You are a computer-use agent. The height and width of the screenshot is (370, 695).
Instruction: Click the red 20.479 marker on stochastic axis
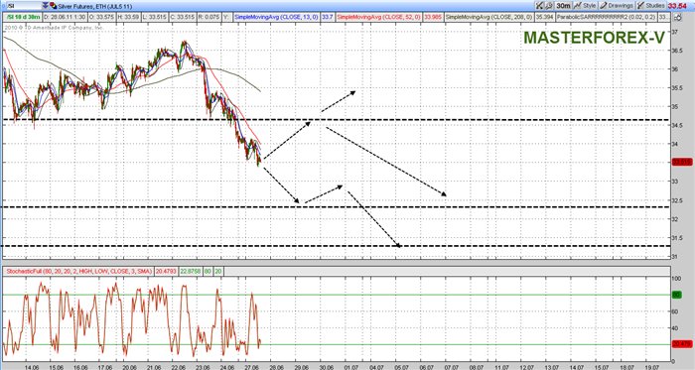(x=682, y=344)
